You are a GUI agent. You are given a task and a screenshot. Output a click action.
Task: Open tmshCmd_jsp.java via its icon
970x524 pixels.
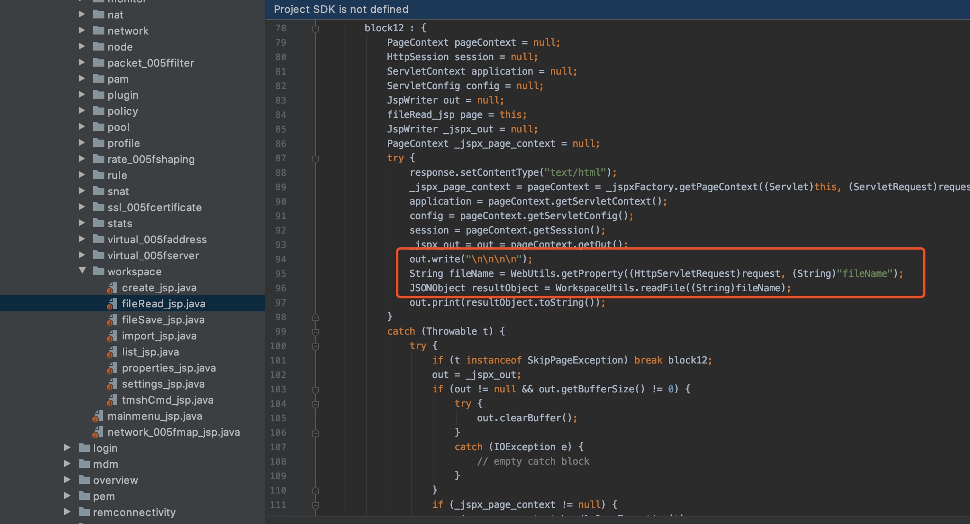(x=112, y=400)
